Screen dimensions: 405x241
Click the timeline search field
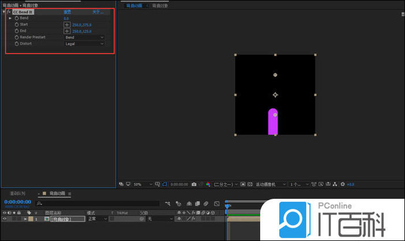point(98,203)
